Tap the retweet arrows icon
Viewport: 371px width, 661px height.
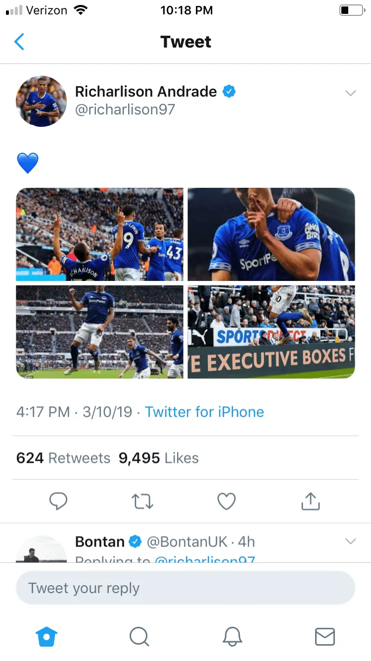[143, 501]
